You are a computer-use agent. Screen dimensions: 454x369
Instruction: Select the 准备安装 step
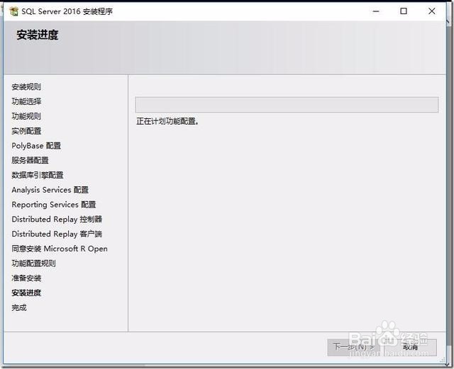[26, 278]
